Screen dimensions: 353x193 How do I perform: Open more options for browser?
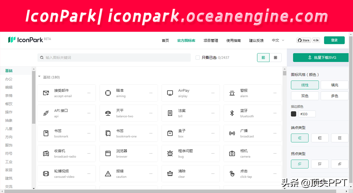(151, 153)
